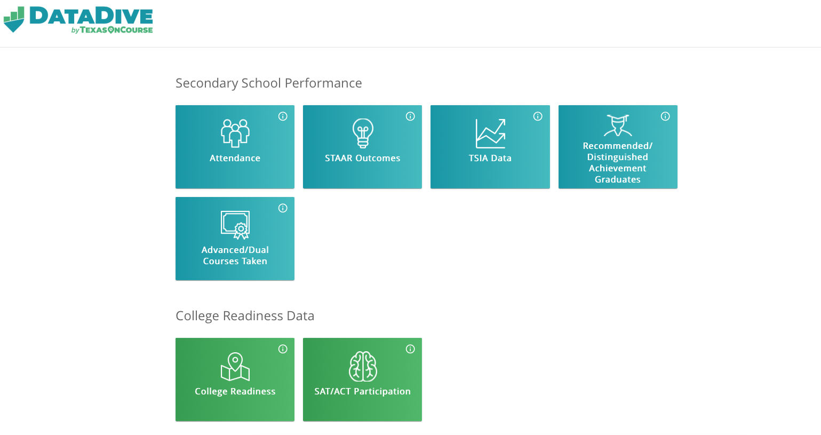This screenshot has width=821, height=435.
Task: Show info for STAAR Outcomes tile
Action: 410,116
